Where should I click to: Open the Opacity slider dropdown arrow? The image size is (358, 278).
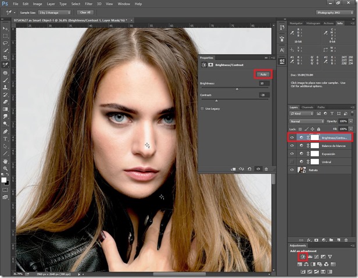tap(351, 122)
